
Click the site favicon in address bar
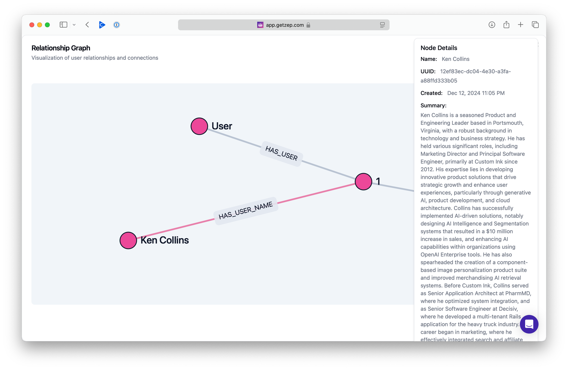click(260, 25)
